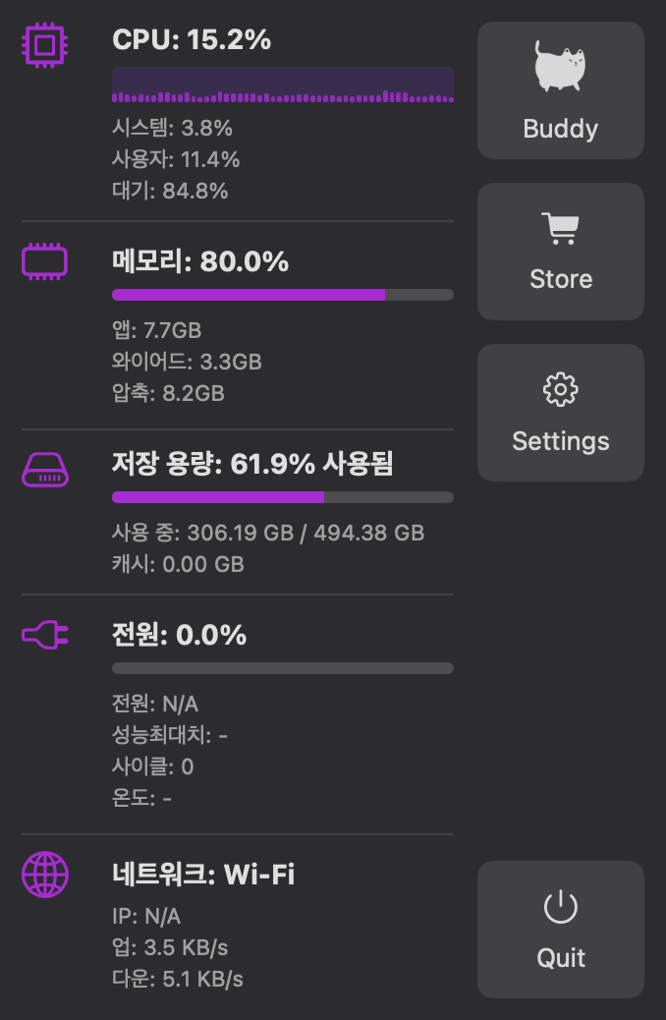Image resolution: width=666 pixels, height=1020 pixels.
Task: Click the 전원: 0.0% heading
Action: coord(179,635)
